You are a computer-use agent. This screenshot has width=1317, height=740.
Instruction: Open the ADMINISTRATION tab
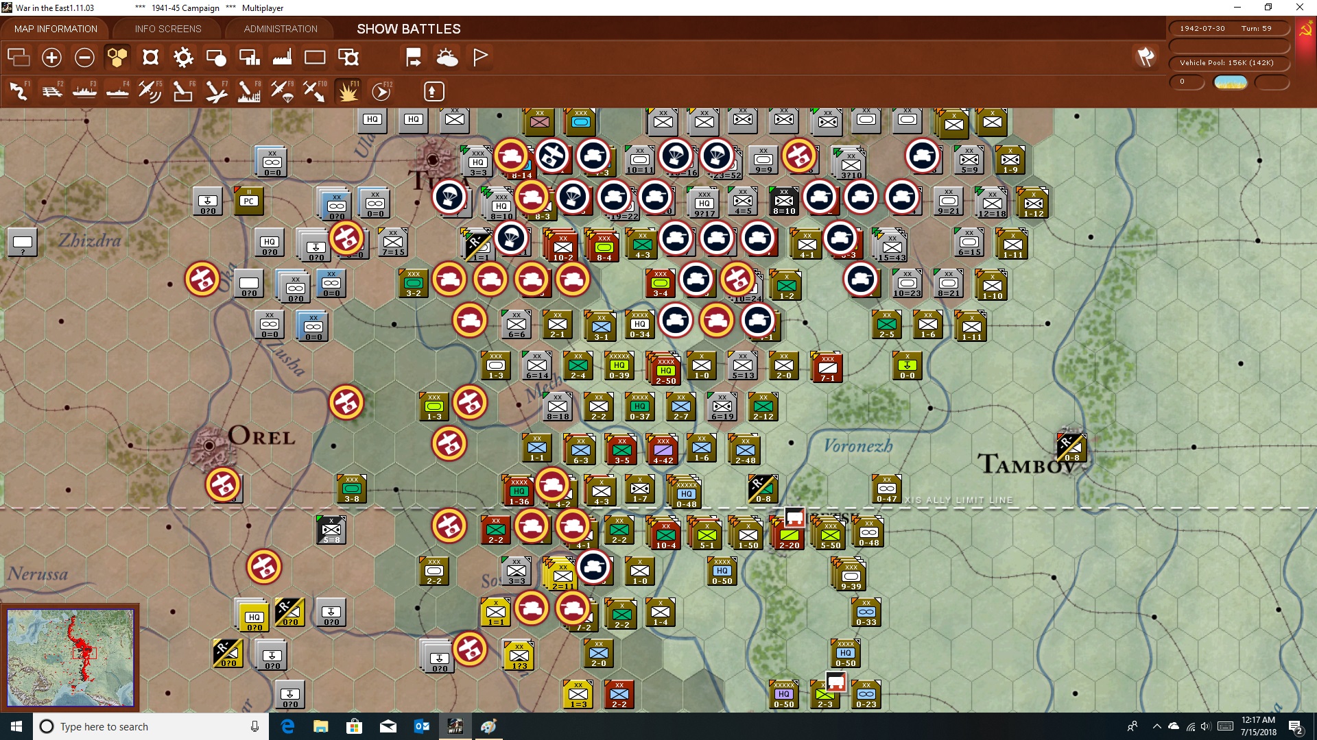point(281,29)
